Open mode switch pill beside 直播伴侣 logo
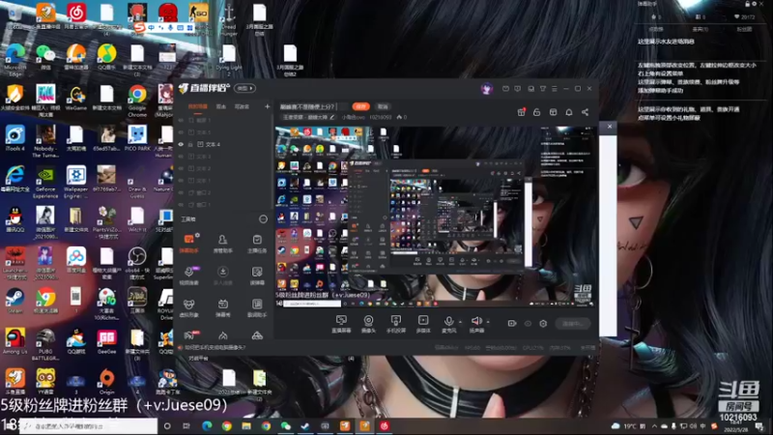Image resolution: width=773 pixels, height=435 pixels. pos(245,88)
